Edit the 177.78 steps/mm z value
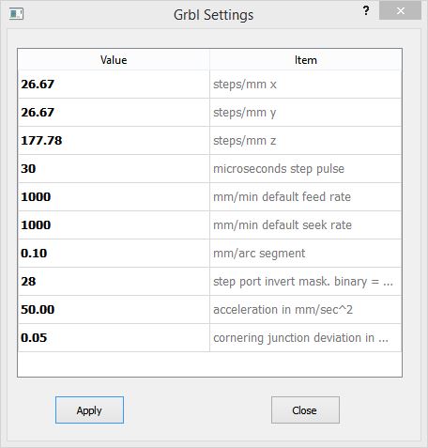Viewport: 428px width, 448px height. (114, 141)
